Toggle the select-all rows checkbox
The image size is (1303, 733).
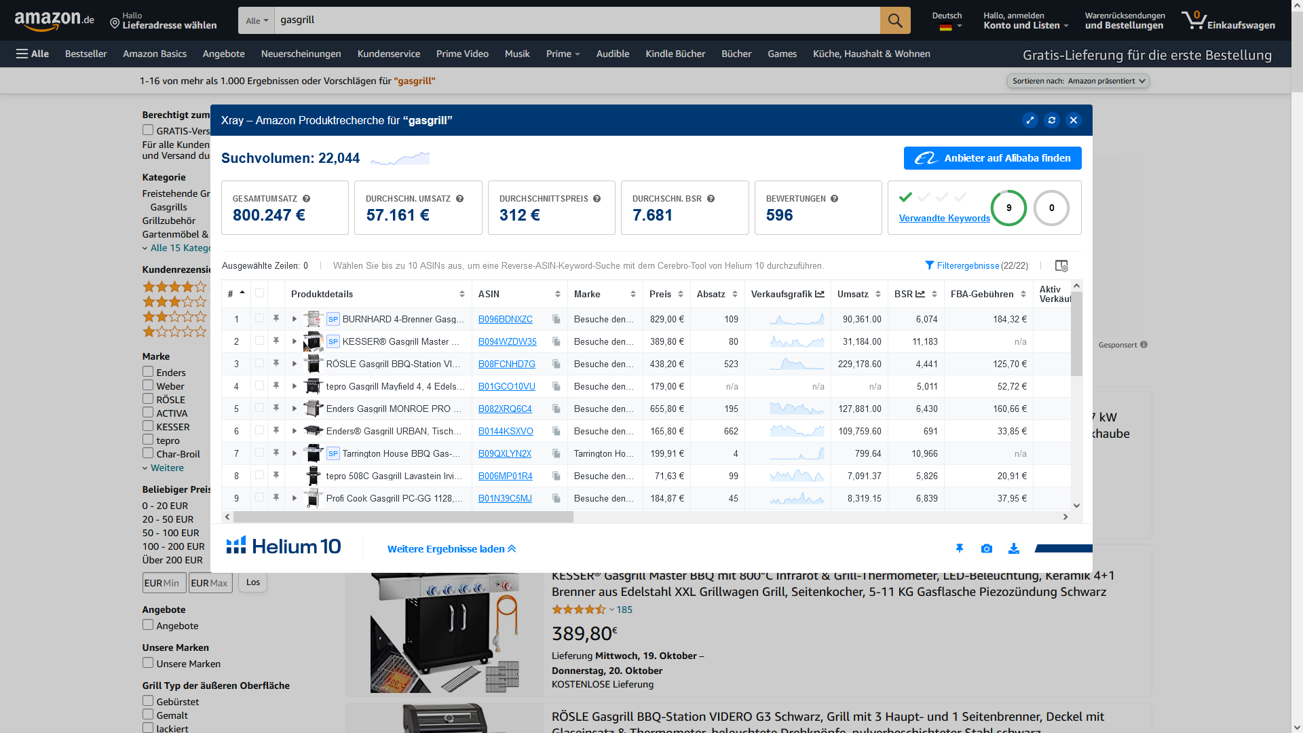tap(259, 293)
